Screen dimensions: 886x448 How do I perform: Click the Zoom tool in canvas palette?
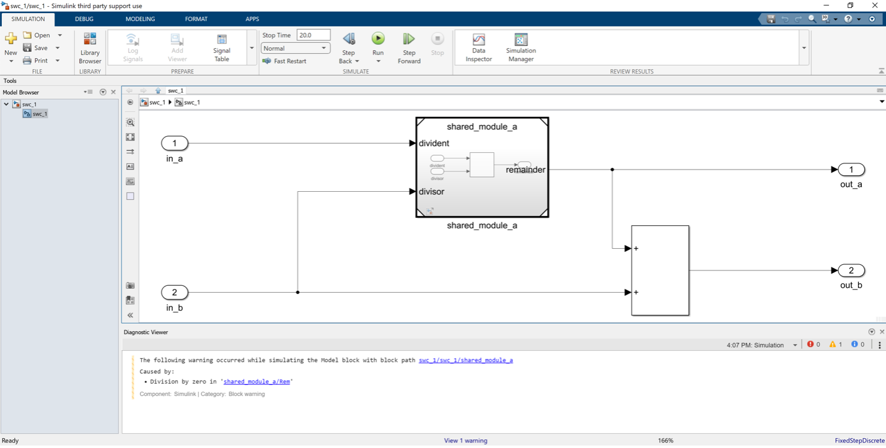point(130,123)
